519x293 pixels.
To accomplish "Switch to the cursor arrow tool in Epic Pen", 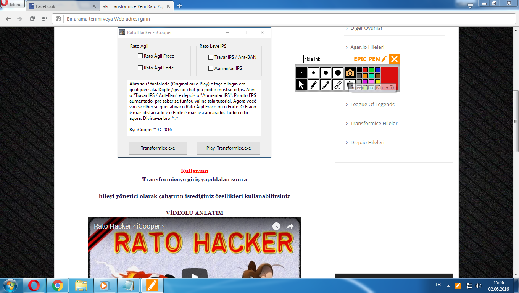I will click(x=301, y=85).
